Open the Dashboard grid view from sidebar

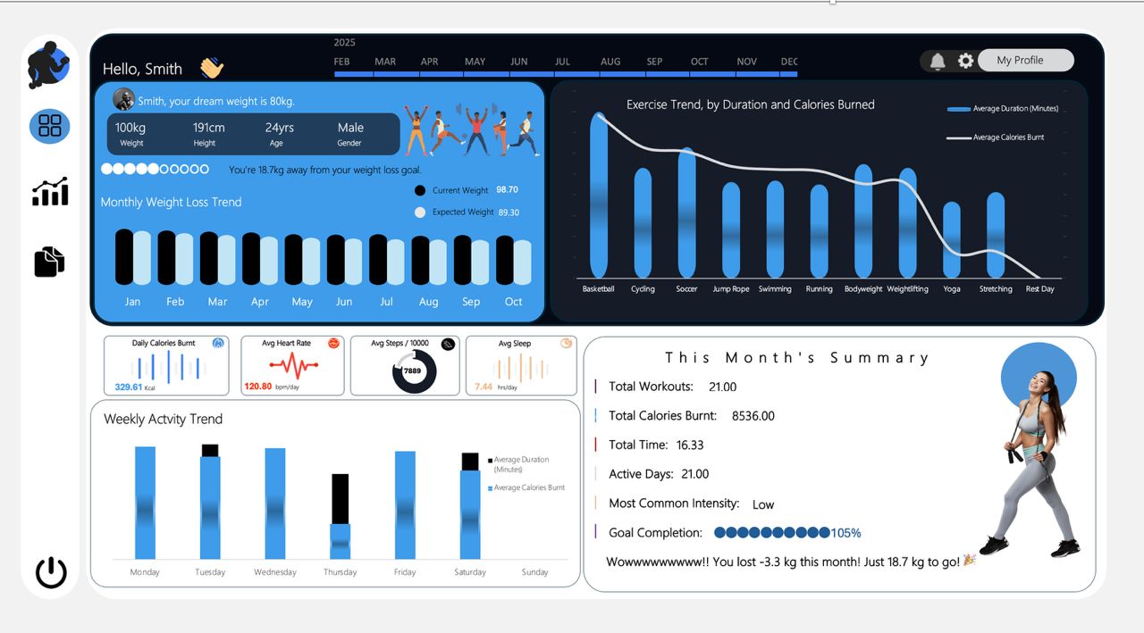point(49,127)
